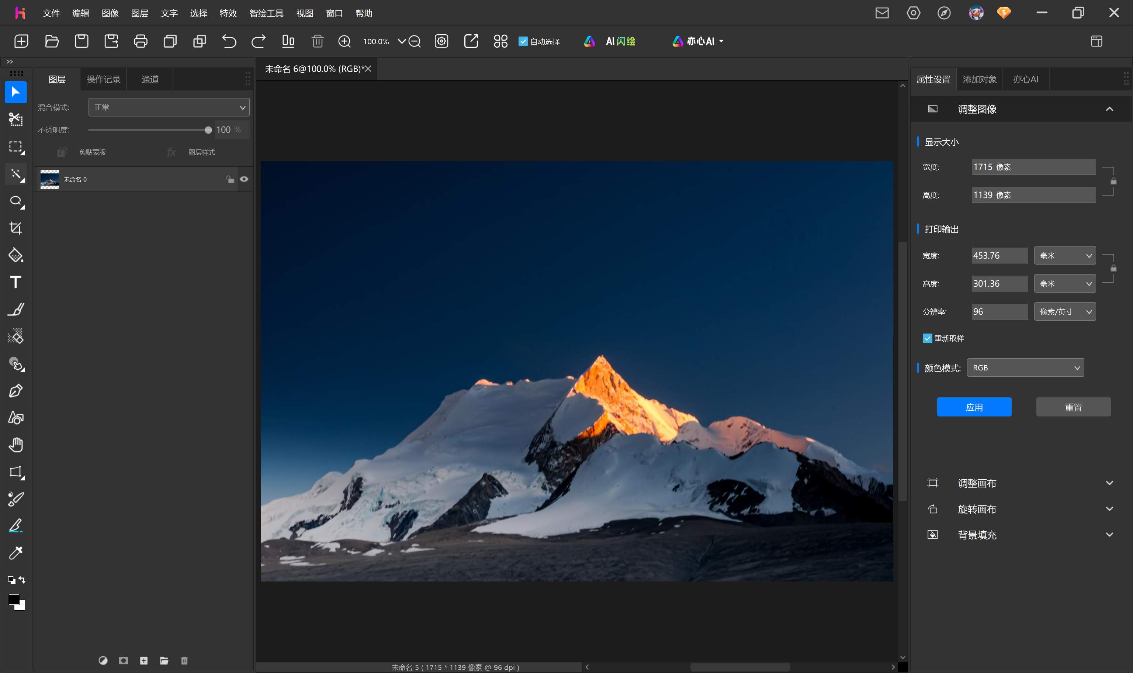Viewport: 1133px width, 673px height.
Task: Open the 智绘工具 menu
Action: 267,13
